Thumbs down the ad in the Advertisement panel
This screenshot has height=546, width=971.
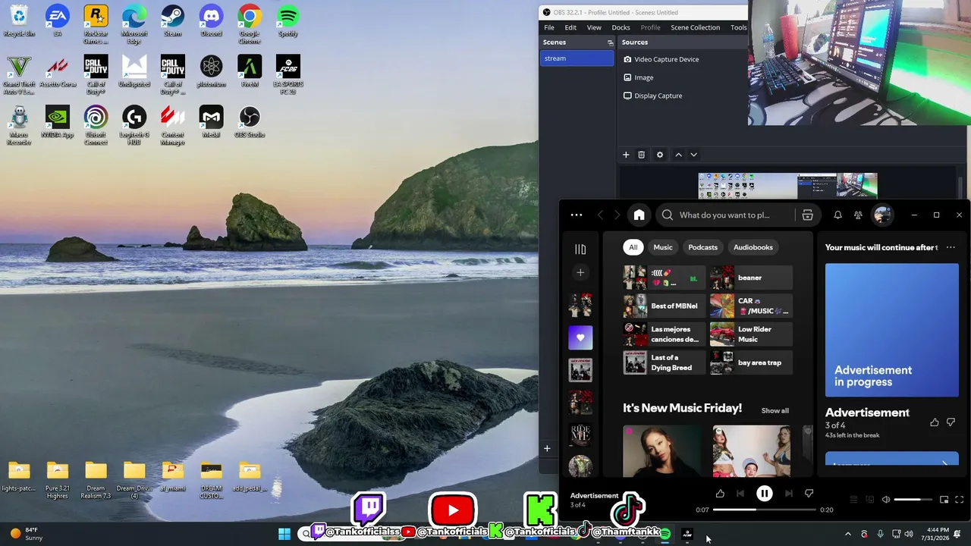pyautogui.click(x=951, y=422)
